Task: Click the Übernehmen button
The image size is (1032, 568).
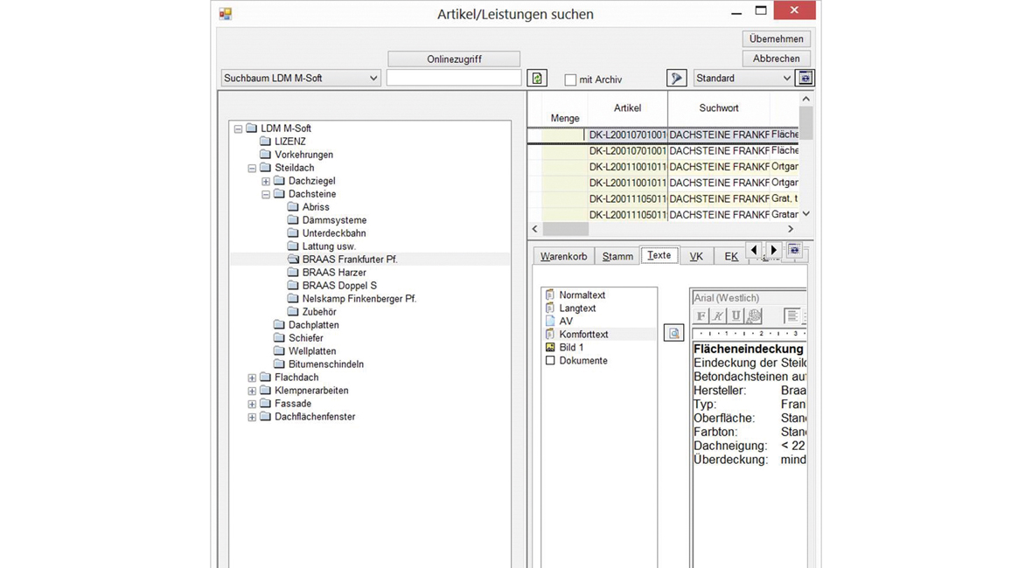Action: [776, 38]
